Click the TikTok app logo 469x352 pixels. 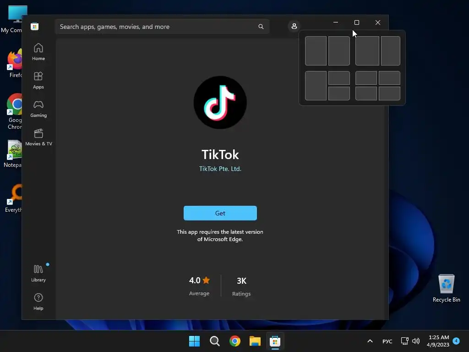point(220,102)
